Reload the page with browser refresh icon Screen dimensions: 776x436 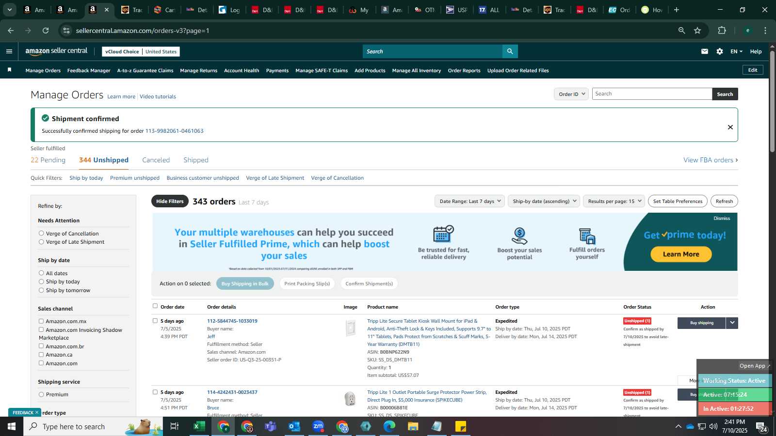pos(46,31)
